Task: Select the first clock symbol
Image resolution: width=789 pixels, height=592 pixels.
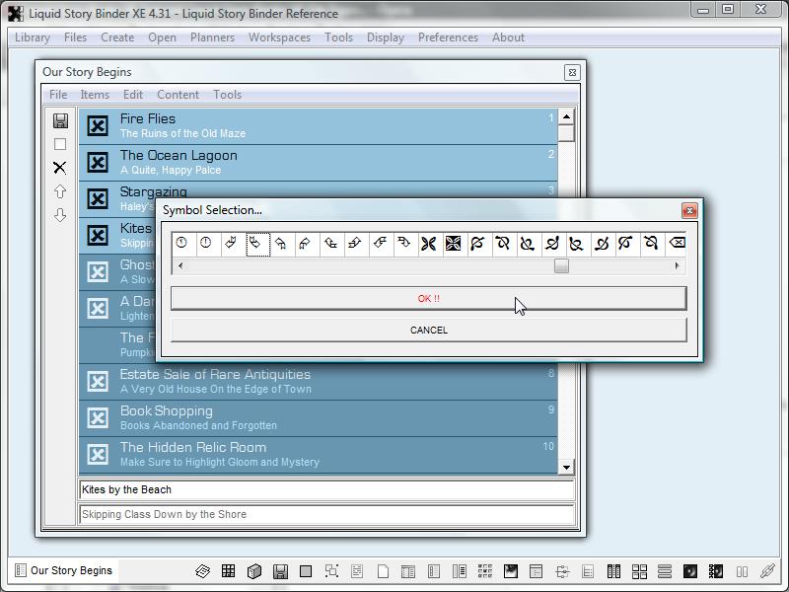Action: [182, 244]
